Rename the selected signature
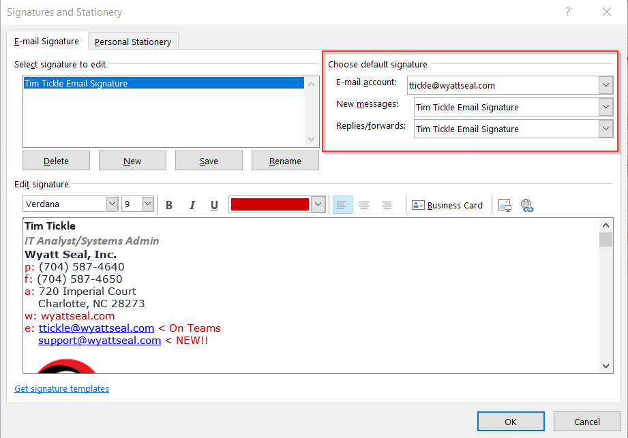 coord(285,161)
